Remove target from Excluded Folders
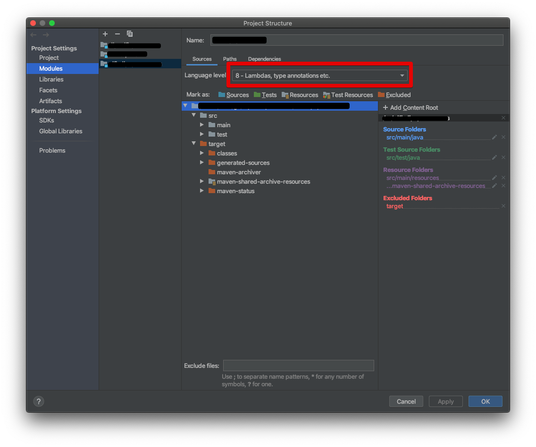The image size is (536, 447). pyautogui.click(x=503, y=206)
